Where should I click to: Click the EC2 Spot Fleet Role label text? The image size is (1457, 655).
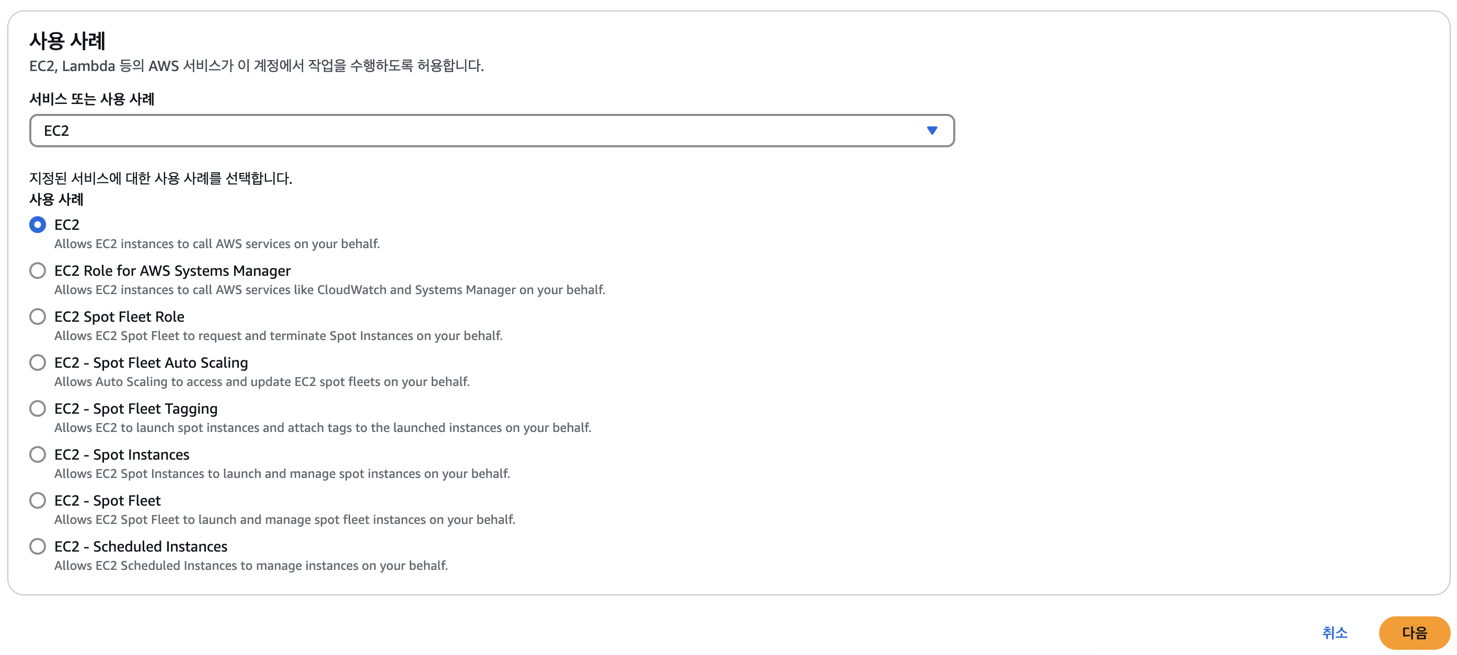[x=119, y=317]
